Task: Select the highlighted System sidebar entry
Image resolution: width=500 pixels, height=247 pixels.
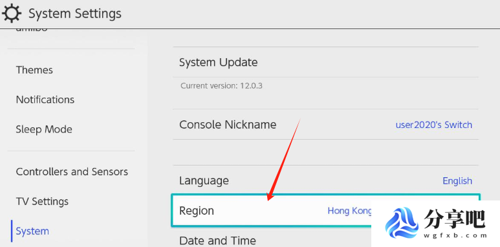Action: tap(32, 231)
